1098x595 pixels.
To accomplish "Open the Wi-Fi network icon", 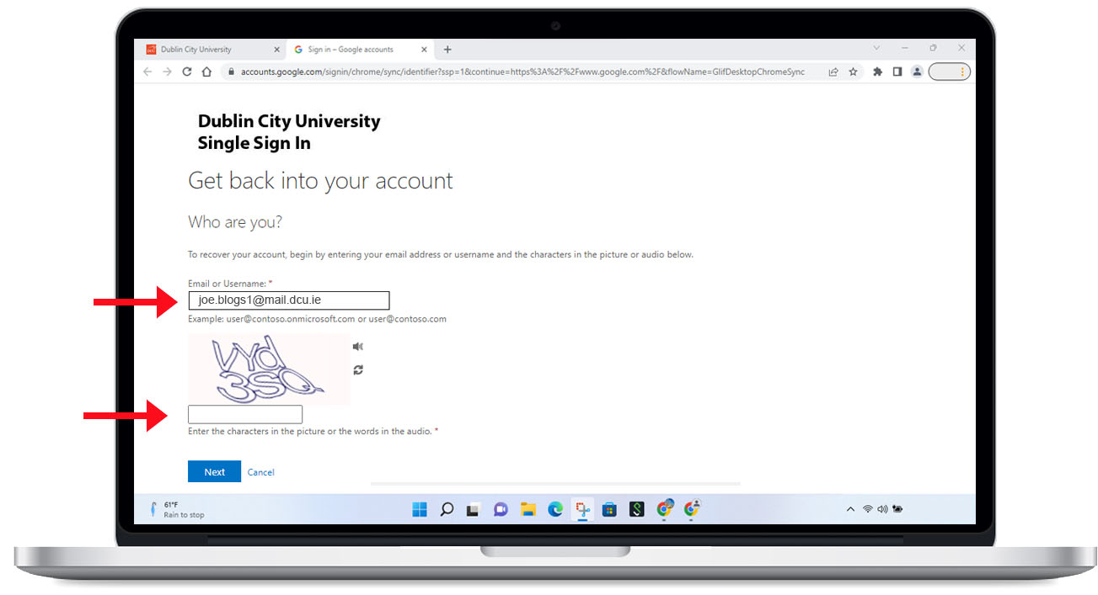I will (x=867, y=509).
